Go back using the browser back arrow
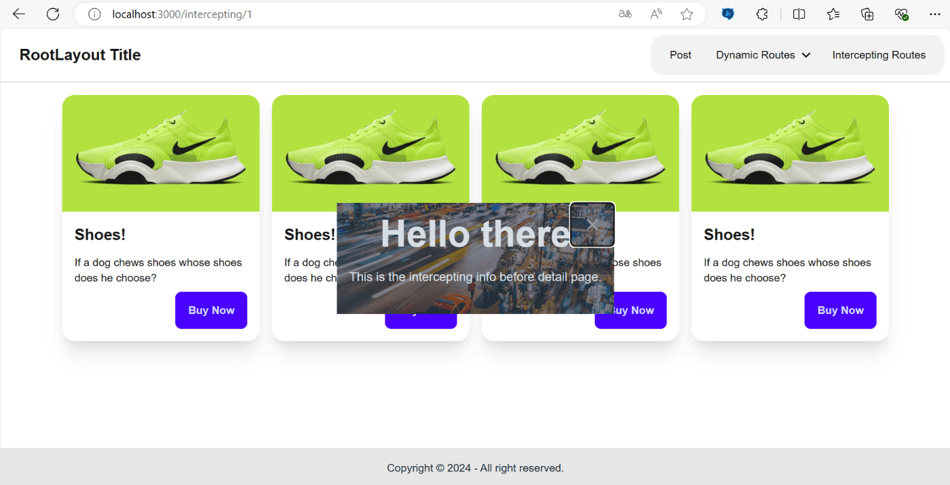 click(19, 14)
